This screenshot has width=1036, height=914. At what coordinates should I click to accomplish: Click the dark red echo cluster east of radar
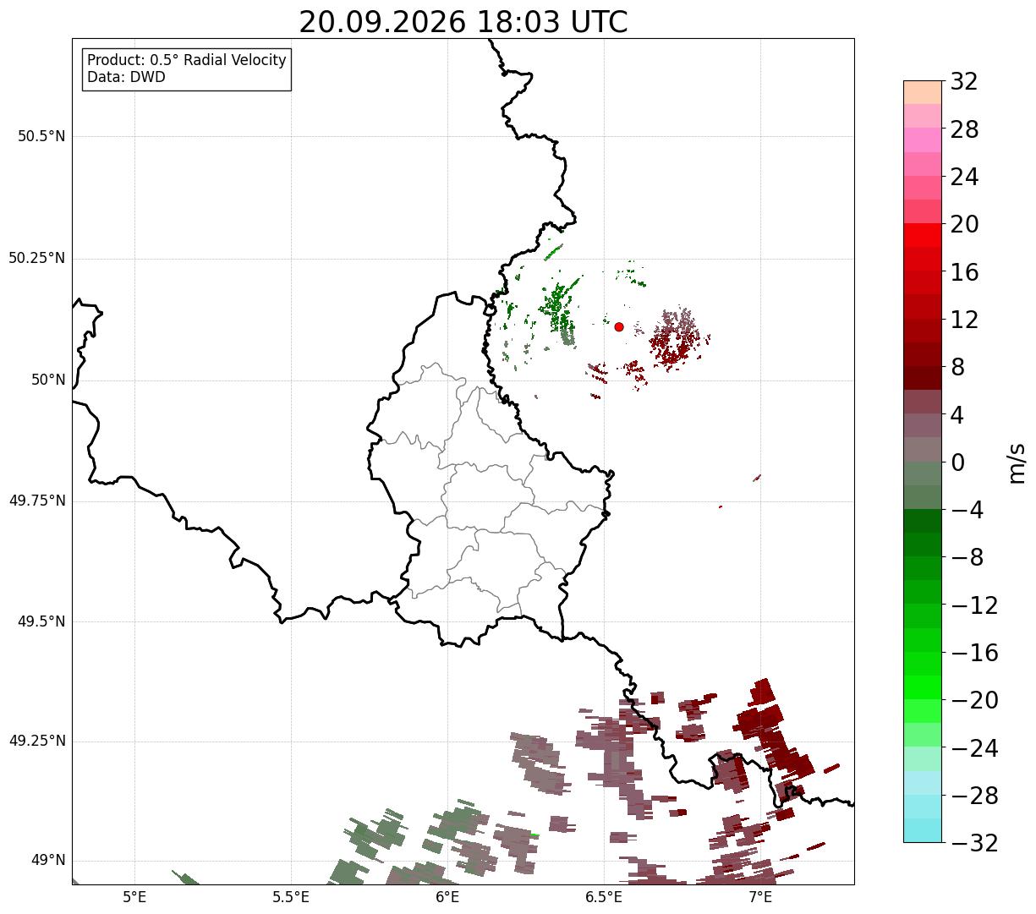click(x=678, y=338)
